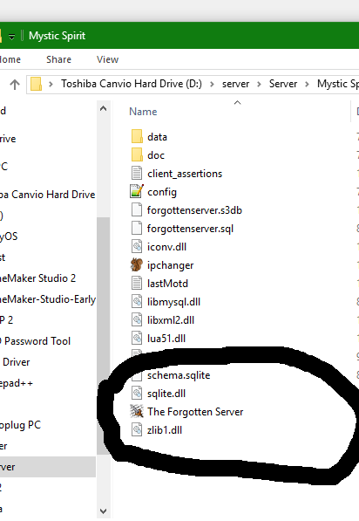Image resolution: width=359 pixels, height=521 pixels.
Task: Expand the chevron after Toshiba Canvio Hard Drive
Action: click(x=212, y=84)
